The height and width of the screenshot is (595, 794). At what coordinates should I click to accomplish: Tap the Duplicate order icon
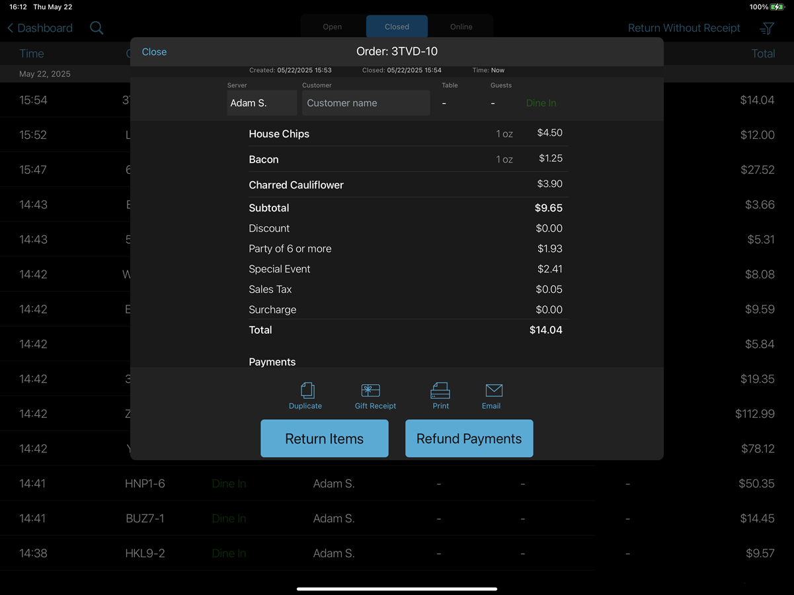(305, 395)
